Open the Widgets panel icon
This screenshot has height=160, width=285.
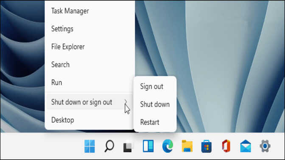click(148, 146)
